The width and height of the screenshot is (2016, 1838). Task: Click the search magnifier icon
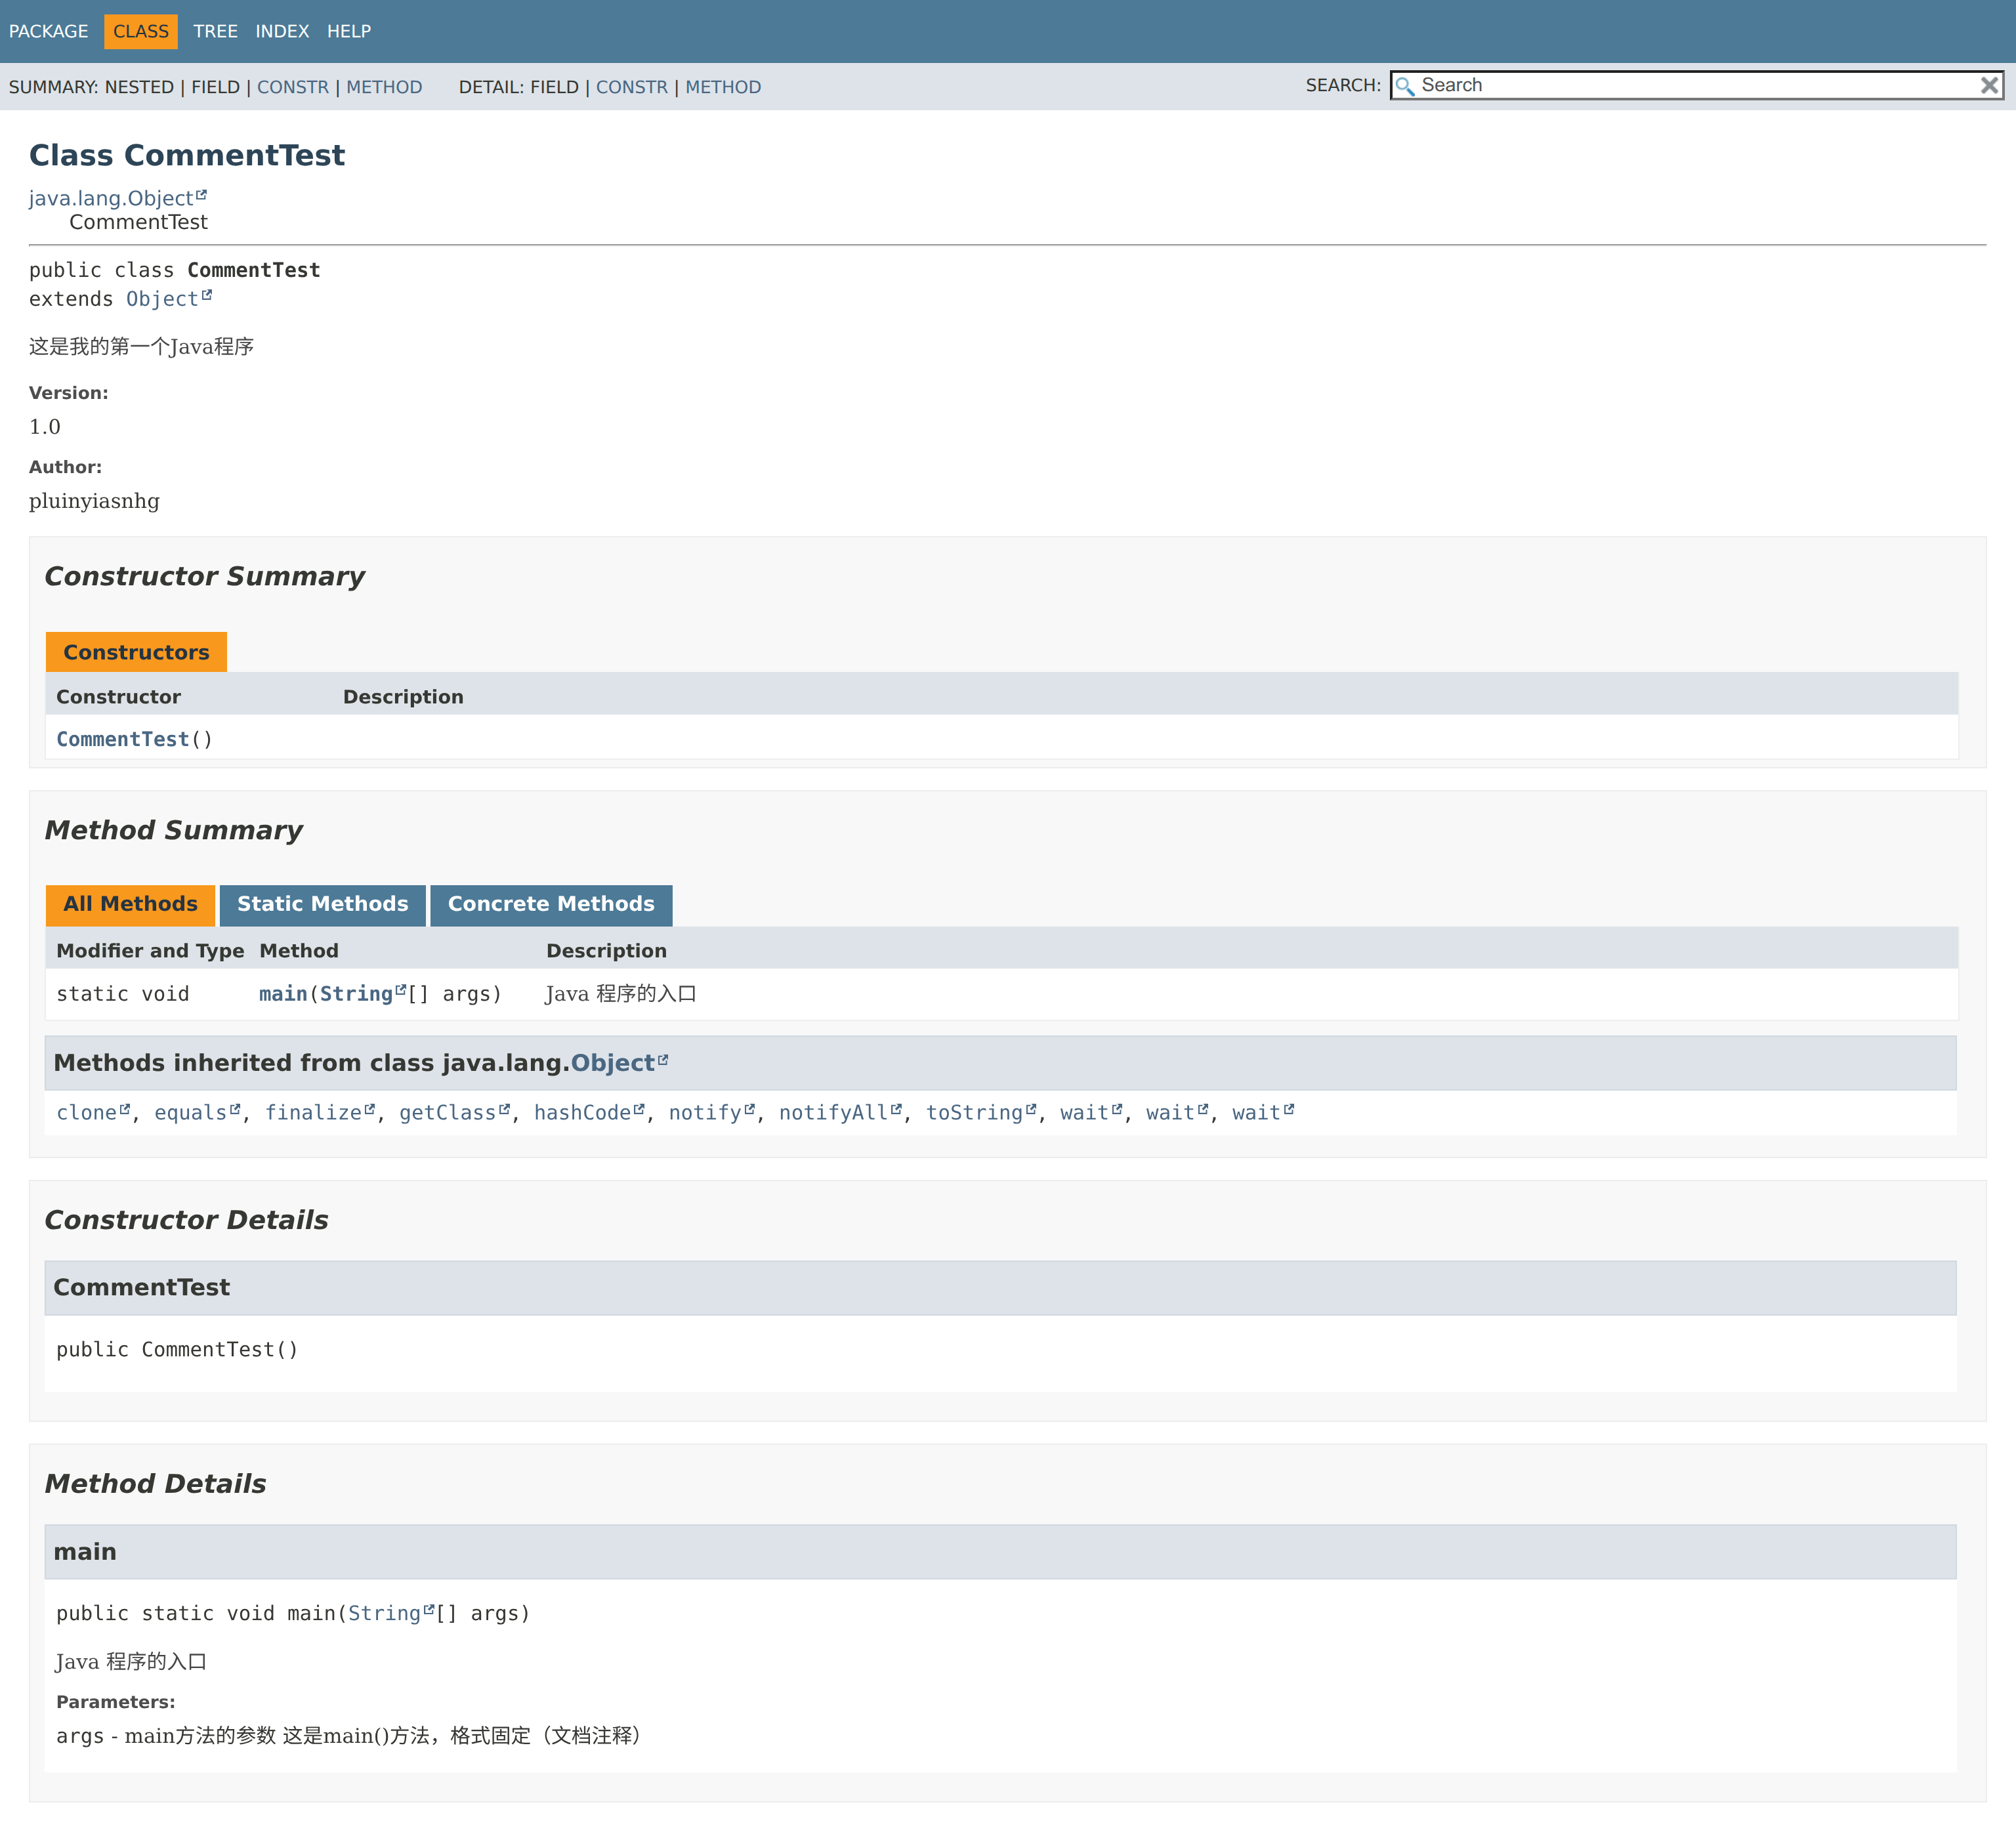click(x=1404, y=86)
